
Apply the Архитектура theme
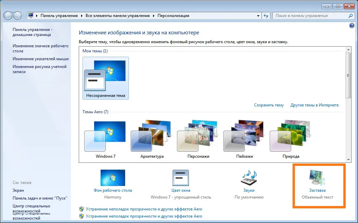coord(152,140)
